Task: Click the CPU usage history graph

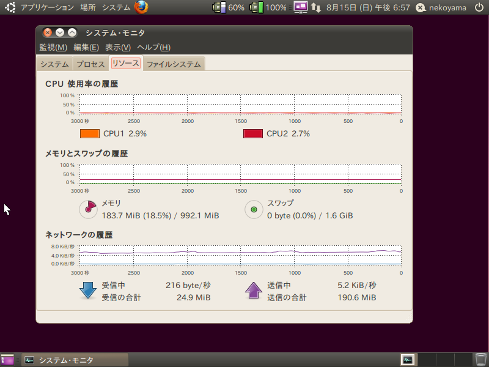Action: [x=240, y=104]
